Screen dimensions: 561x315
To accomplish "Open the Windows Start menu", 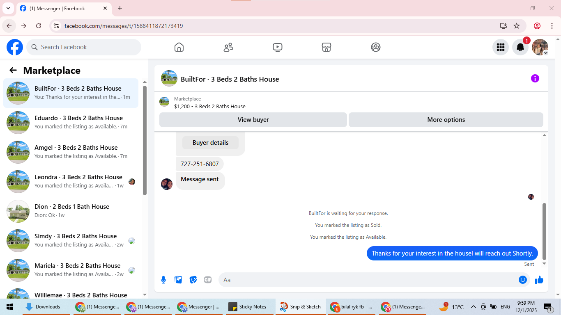I will 10,307.
